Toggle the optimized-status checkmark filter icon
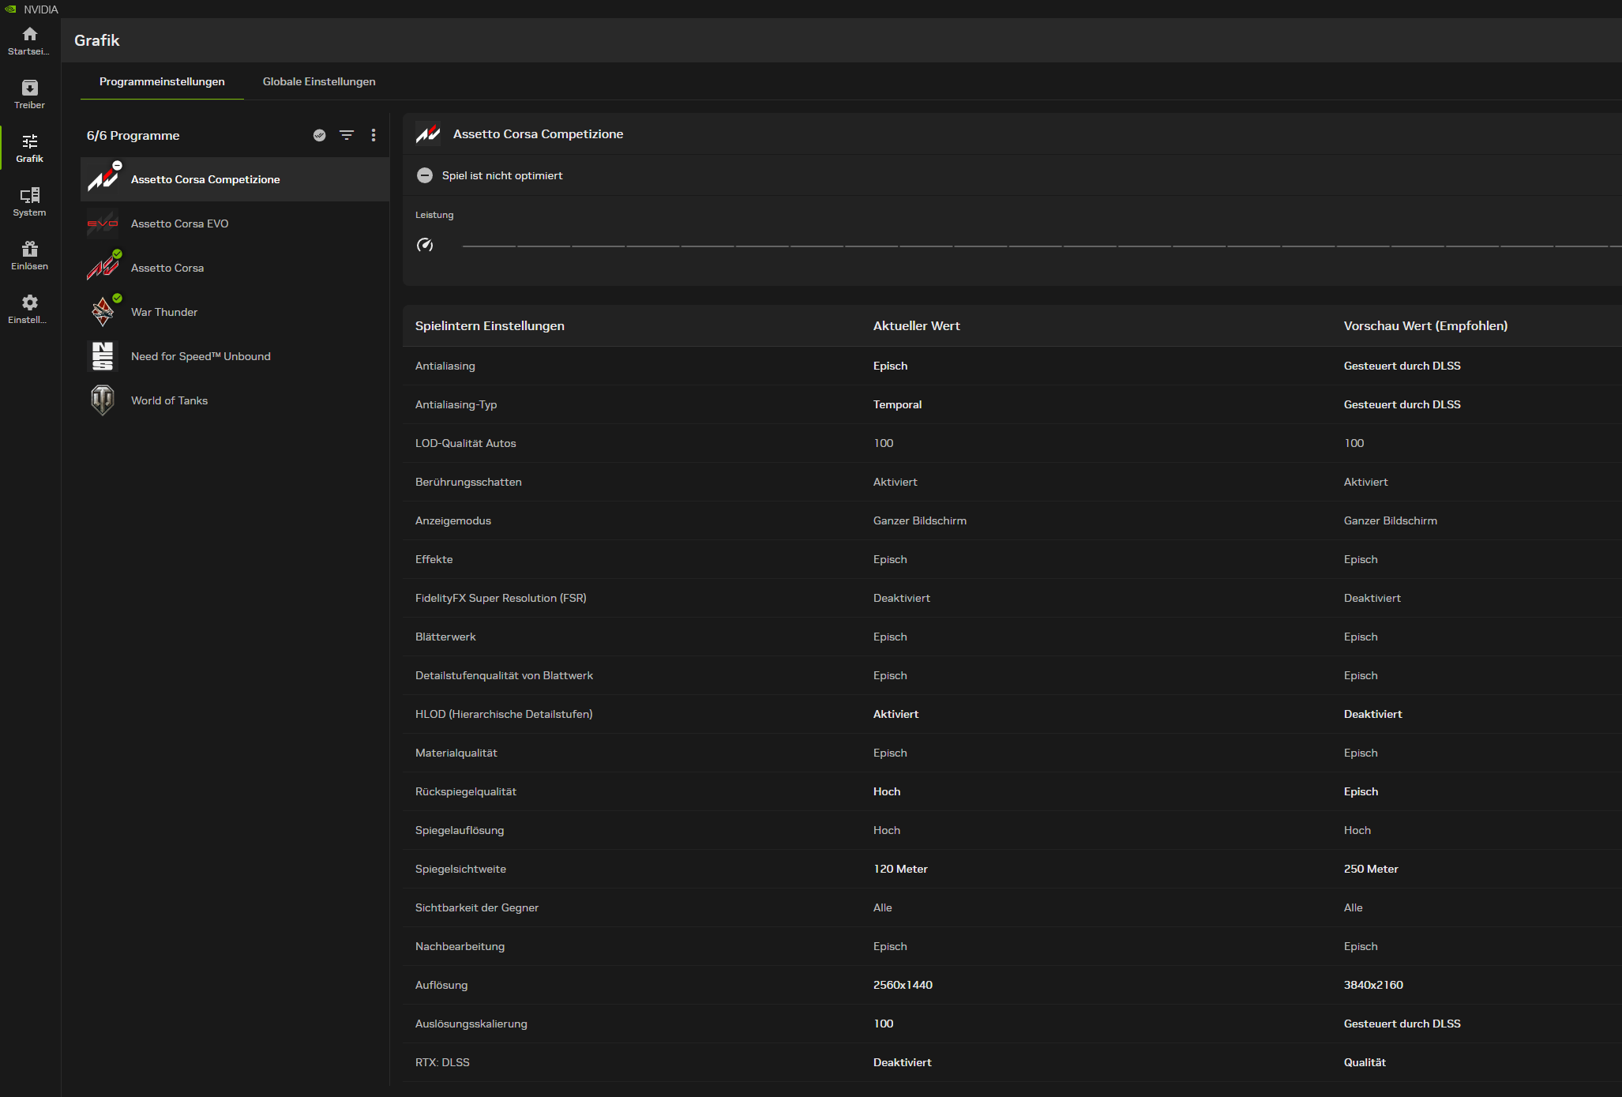 319,135
